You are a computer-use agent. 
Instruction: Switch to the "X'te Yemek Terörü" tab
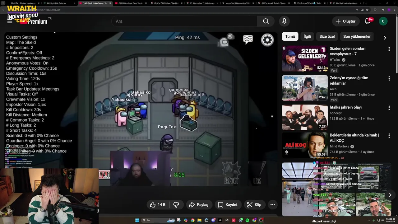pyautogui.click(x=274, y=3)
